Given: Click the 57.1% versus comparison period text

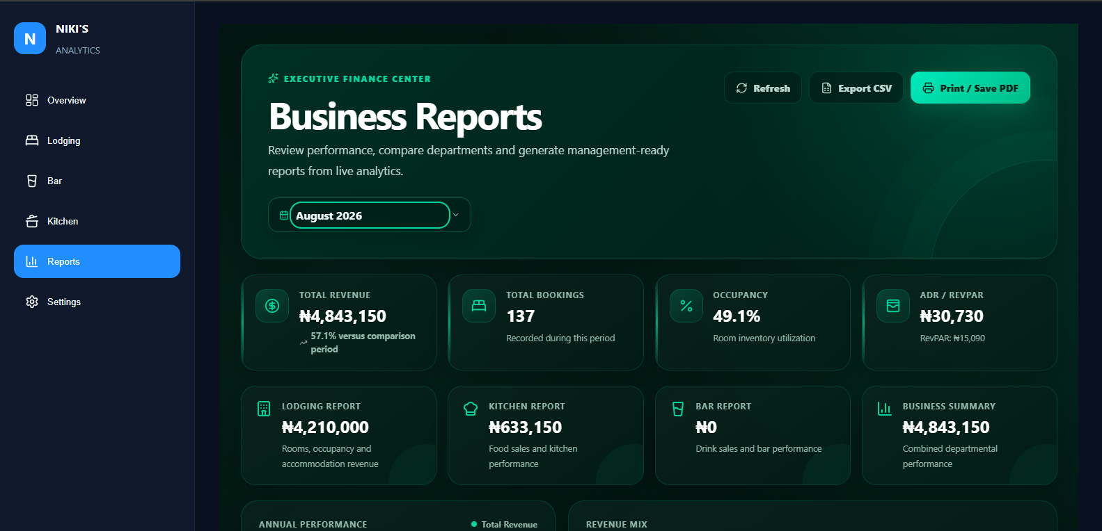Looking at the screenshot, I should 363,343.
